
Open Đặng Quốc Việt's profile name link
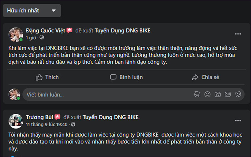45,30
